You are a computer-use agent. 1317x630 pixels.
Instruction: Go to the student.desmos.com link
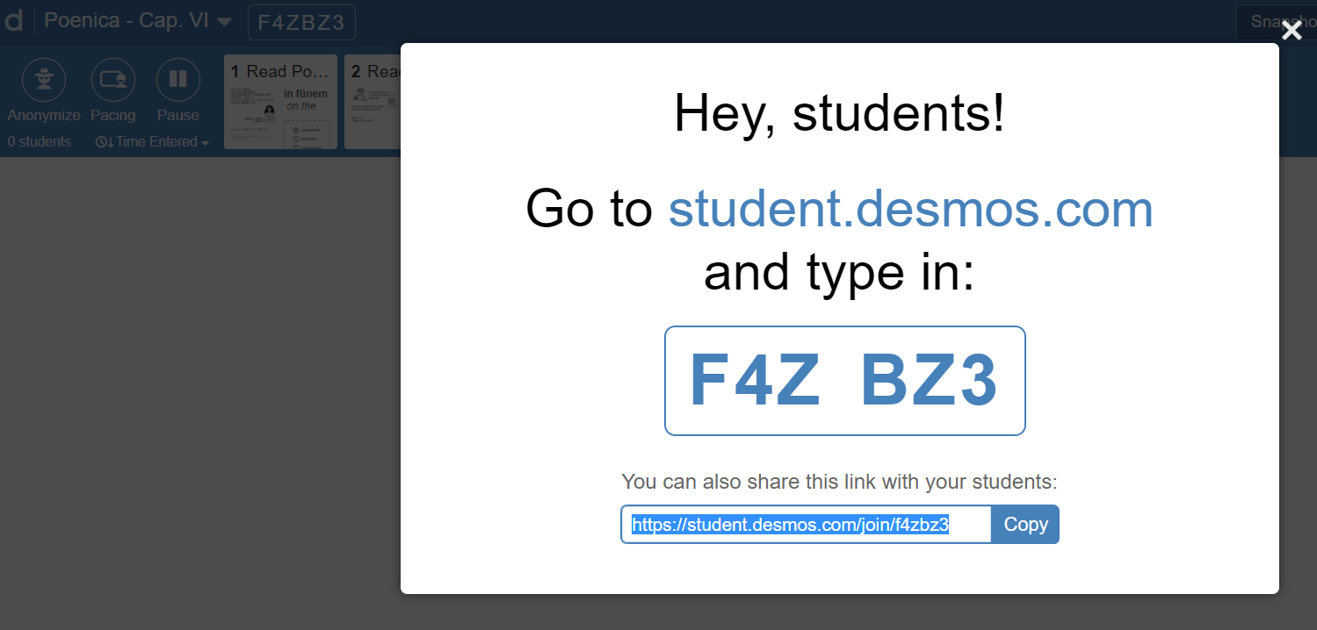pos(909,209)
